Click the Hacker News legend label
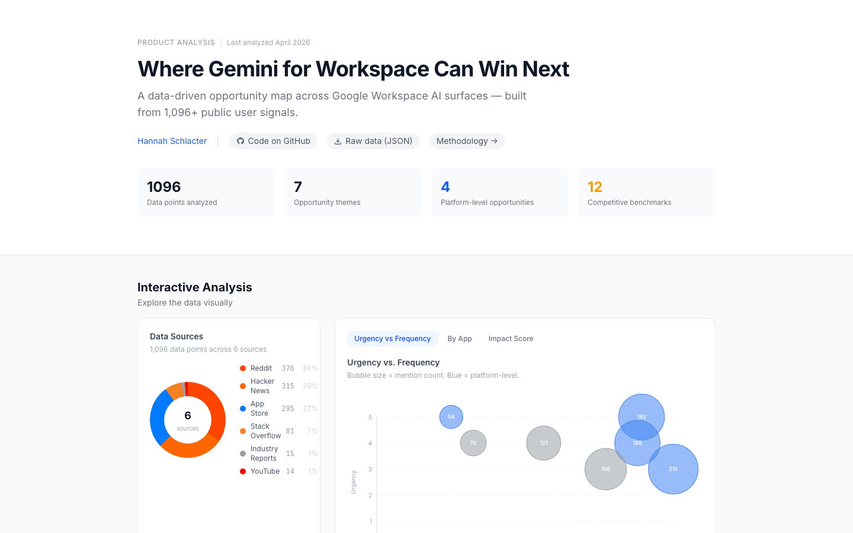 click(262, 386)
